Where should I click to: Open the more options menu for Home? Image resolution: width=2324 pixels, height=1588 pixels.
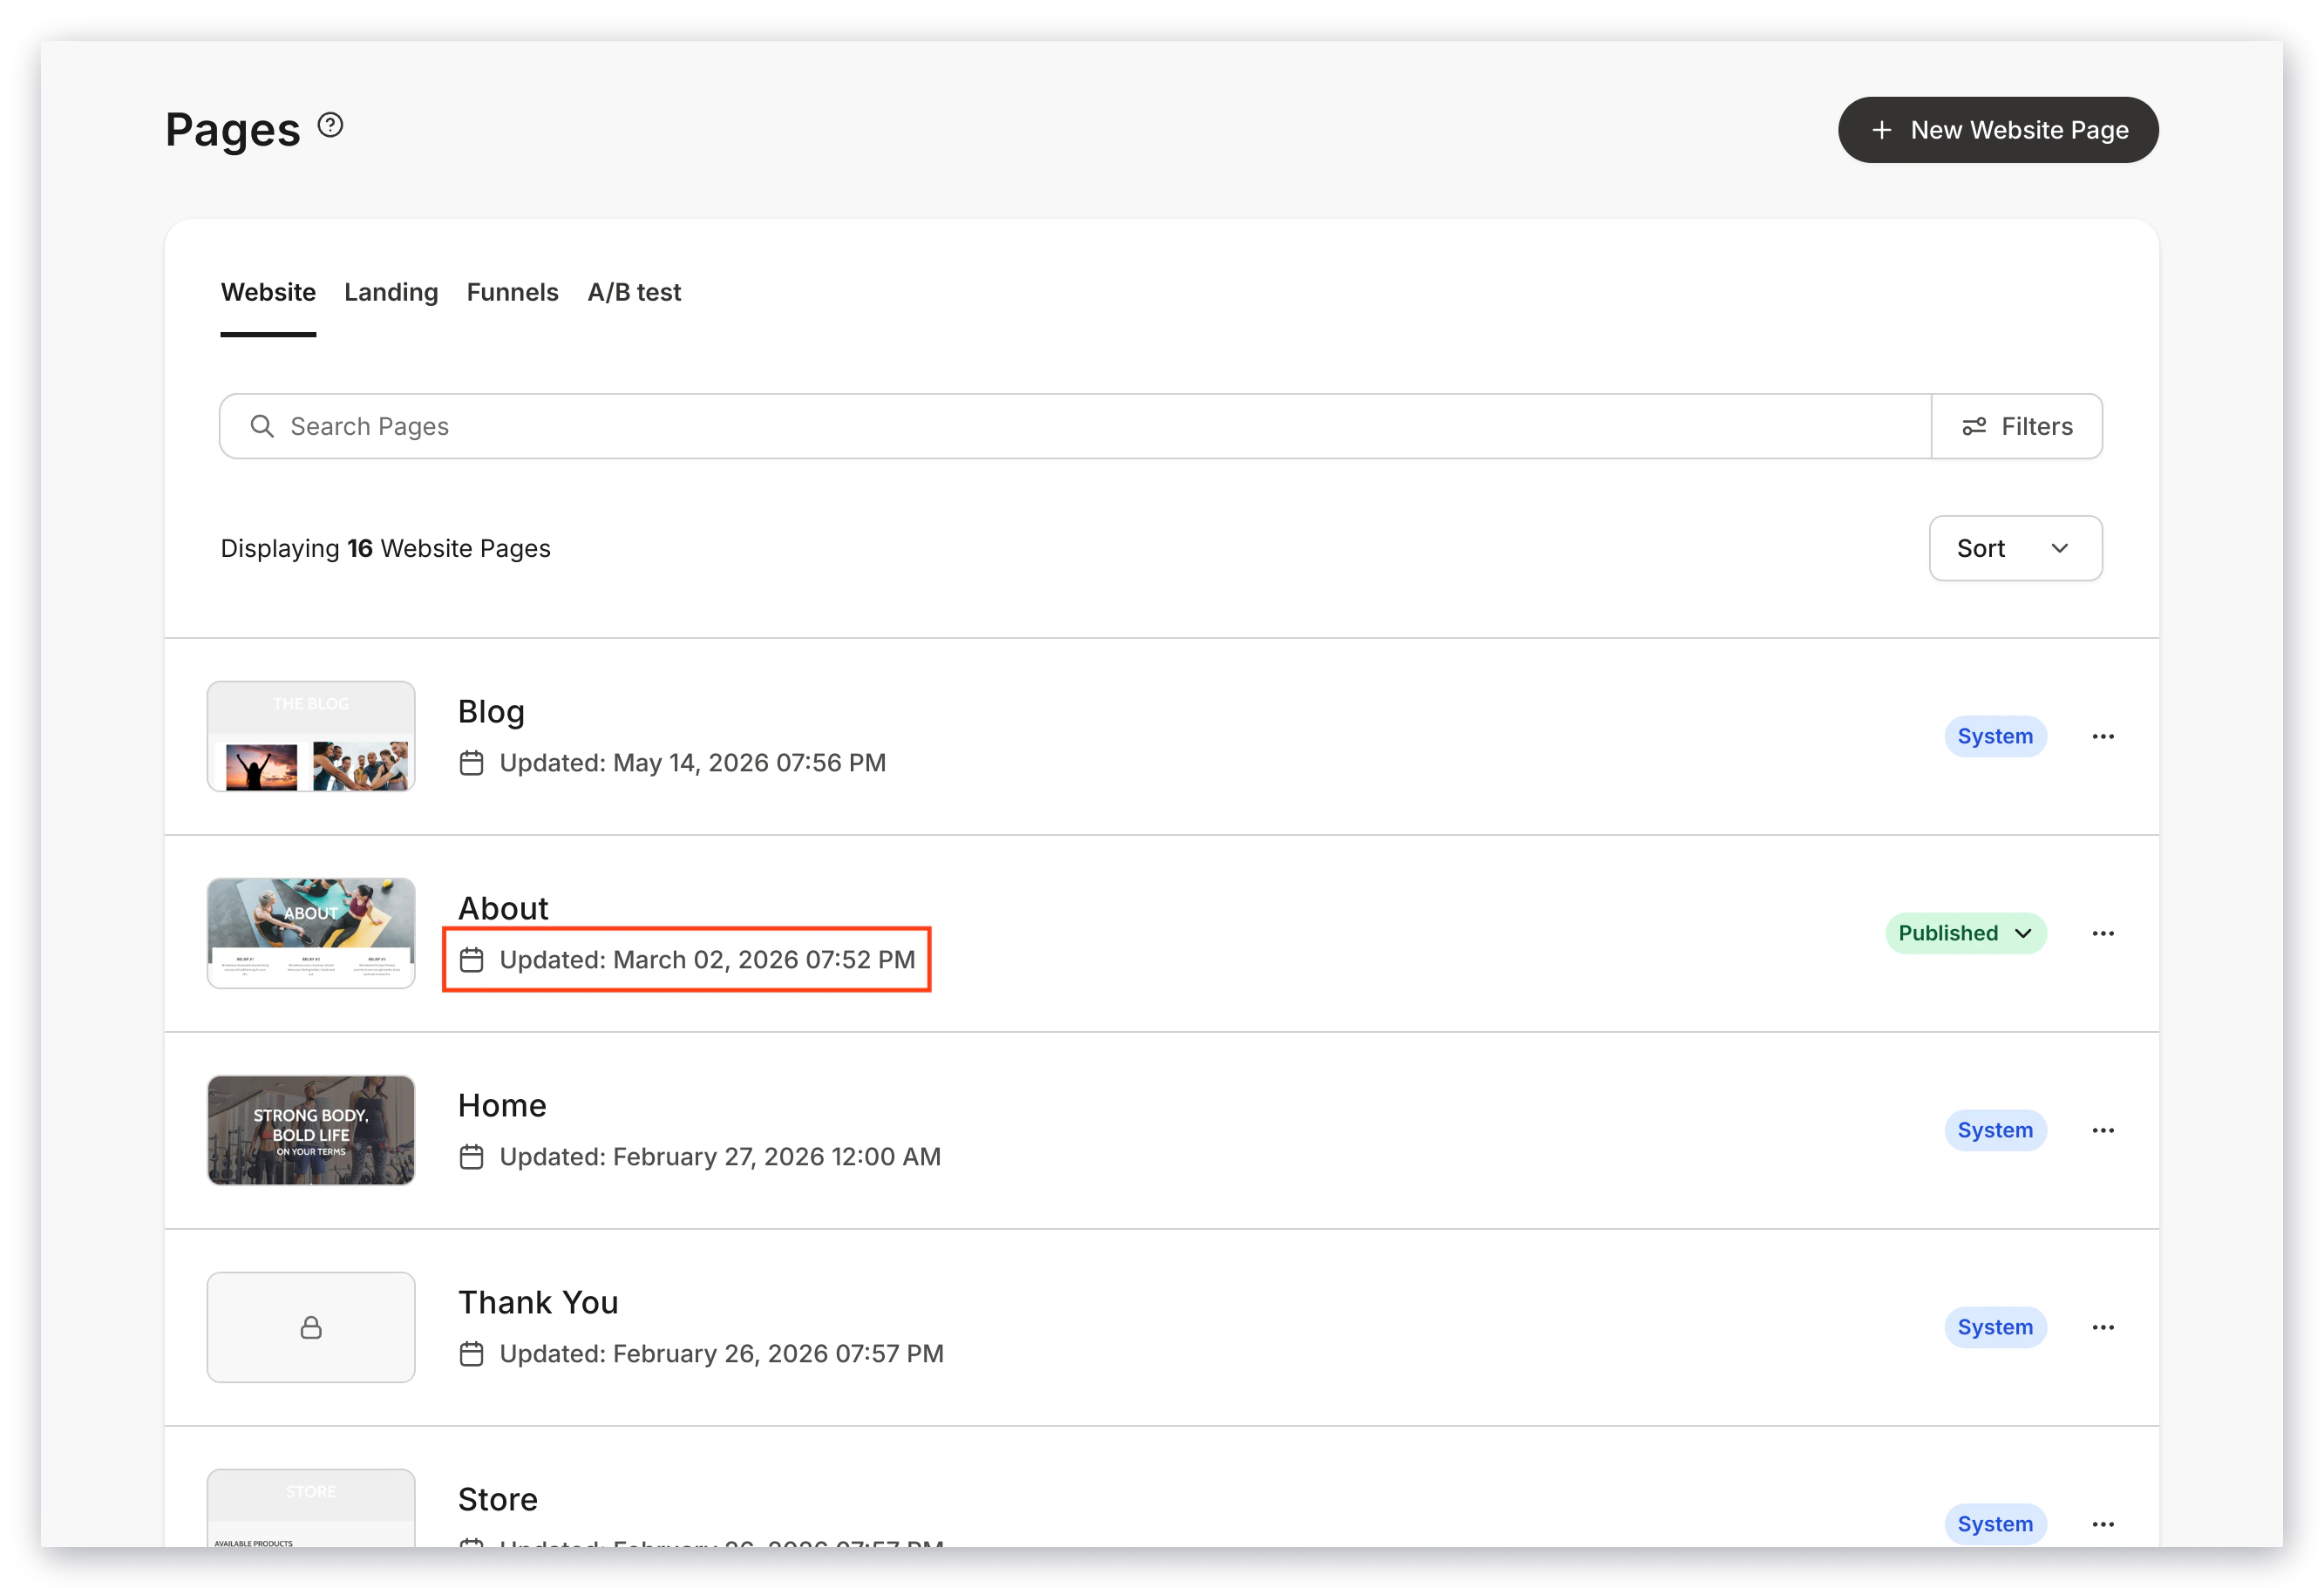click(2103, 1130)
